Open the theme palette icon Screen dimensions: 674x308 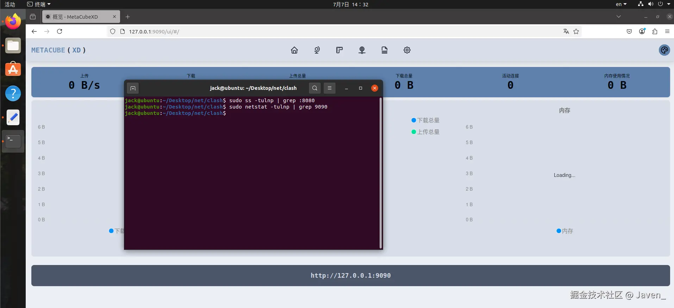(x=664, y=50)
